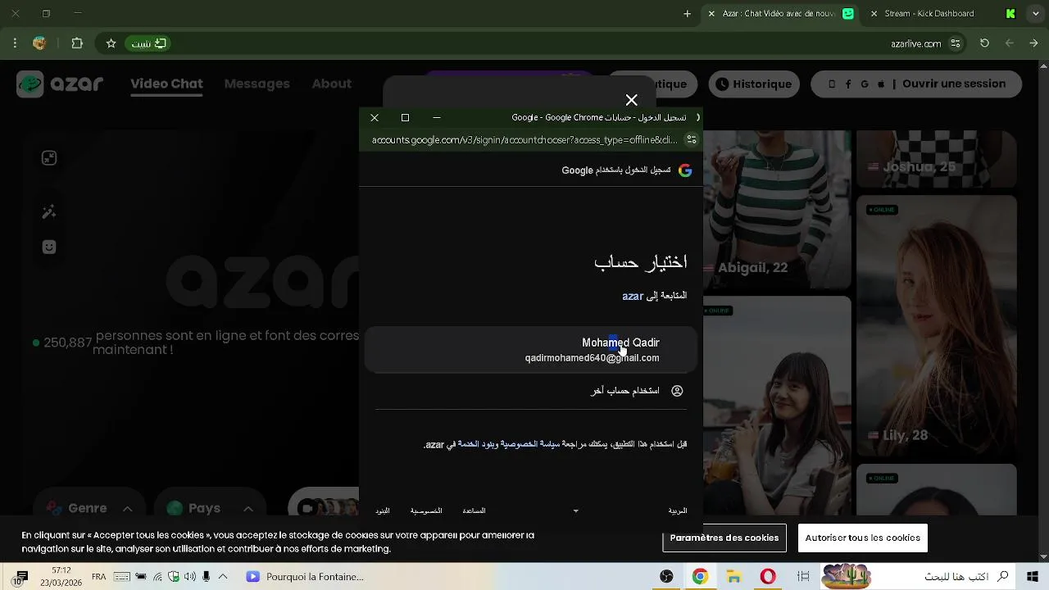
Task: Click the popup address bar URL
Action: [x=524, y=140]
